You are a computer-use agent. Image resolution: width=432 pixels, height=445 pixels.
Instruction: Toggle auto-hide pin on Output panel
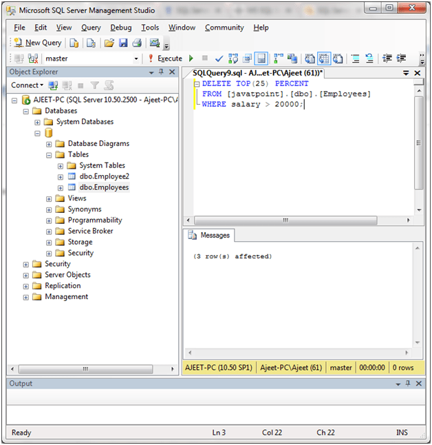[x=408, y=384]
